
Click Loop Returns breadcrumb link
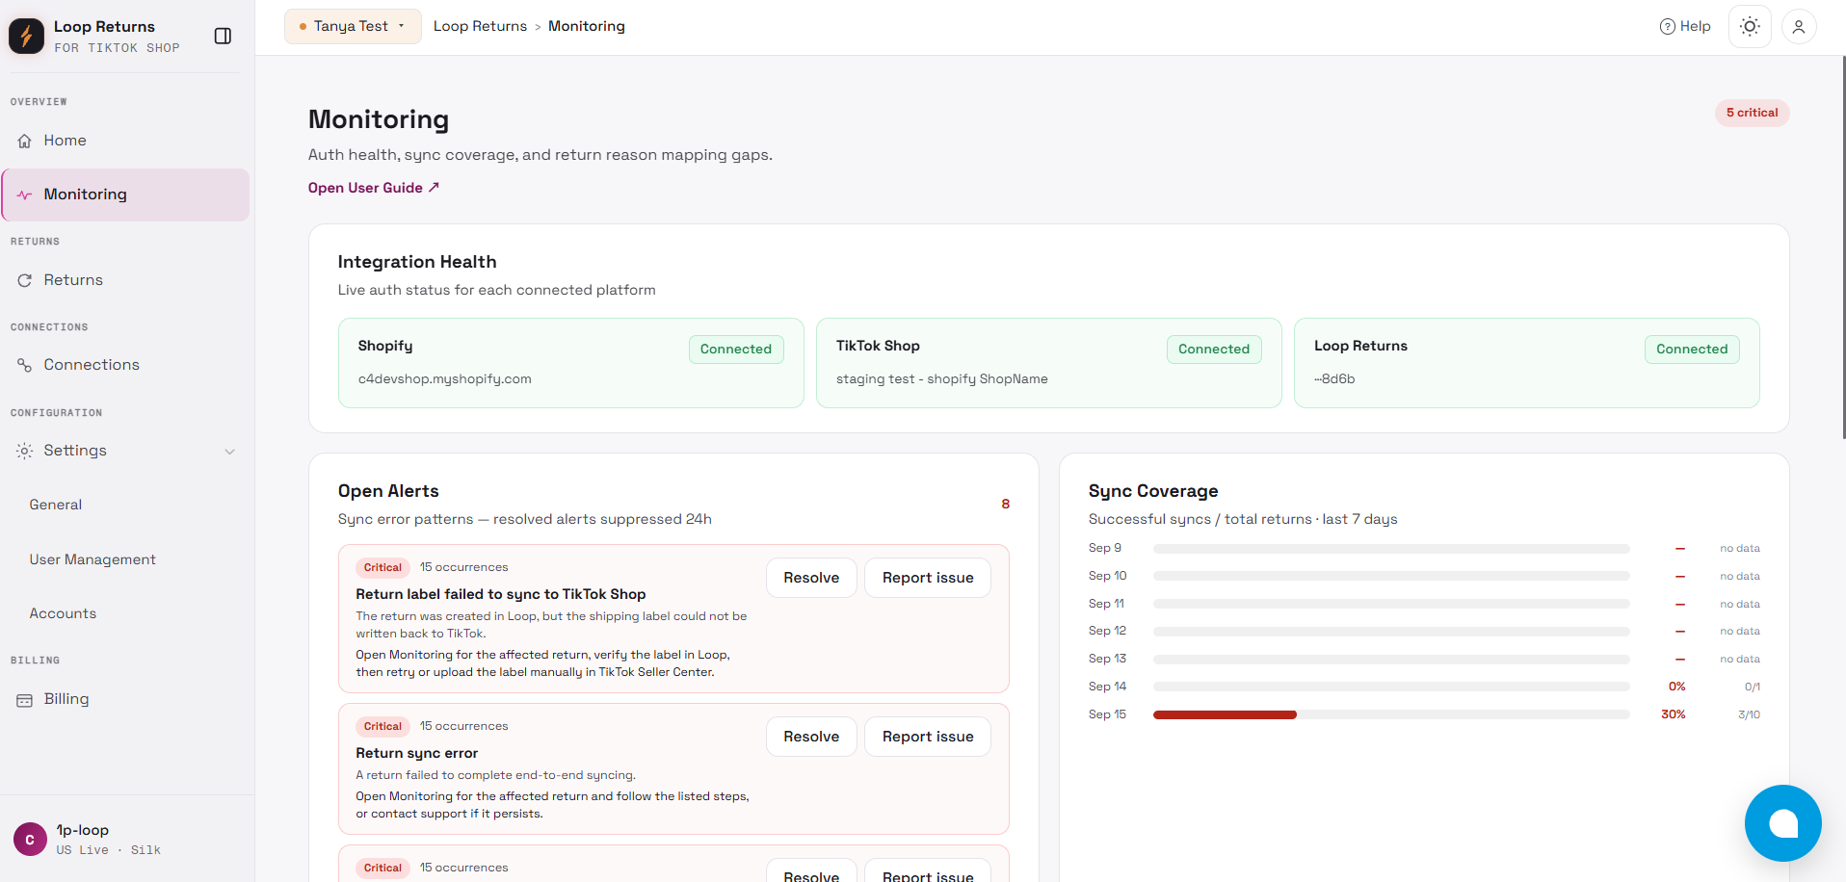480,26
